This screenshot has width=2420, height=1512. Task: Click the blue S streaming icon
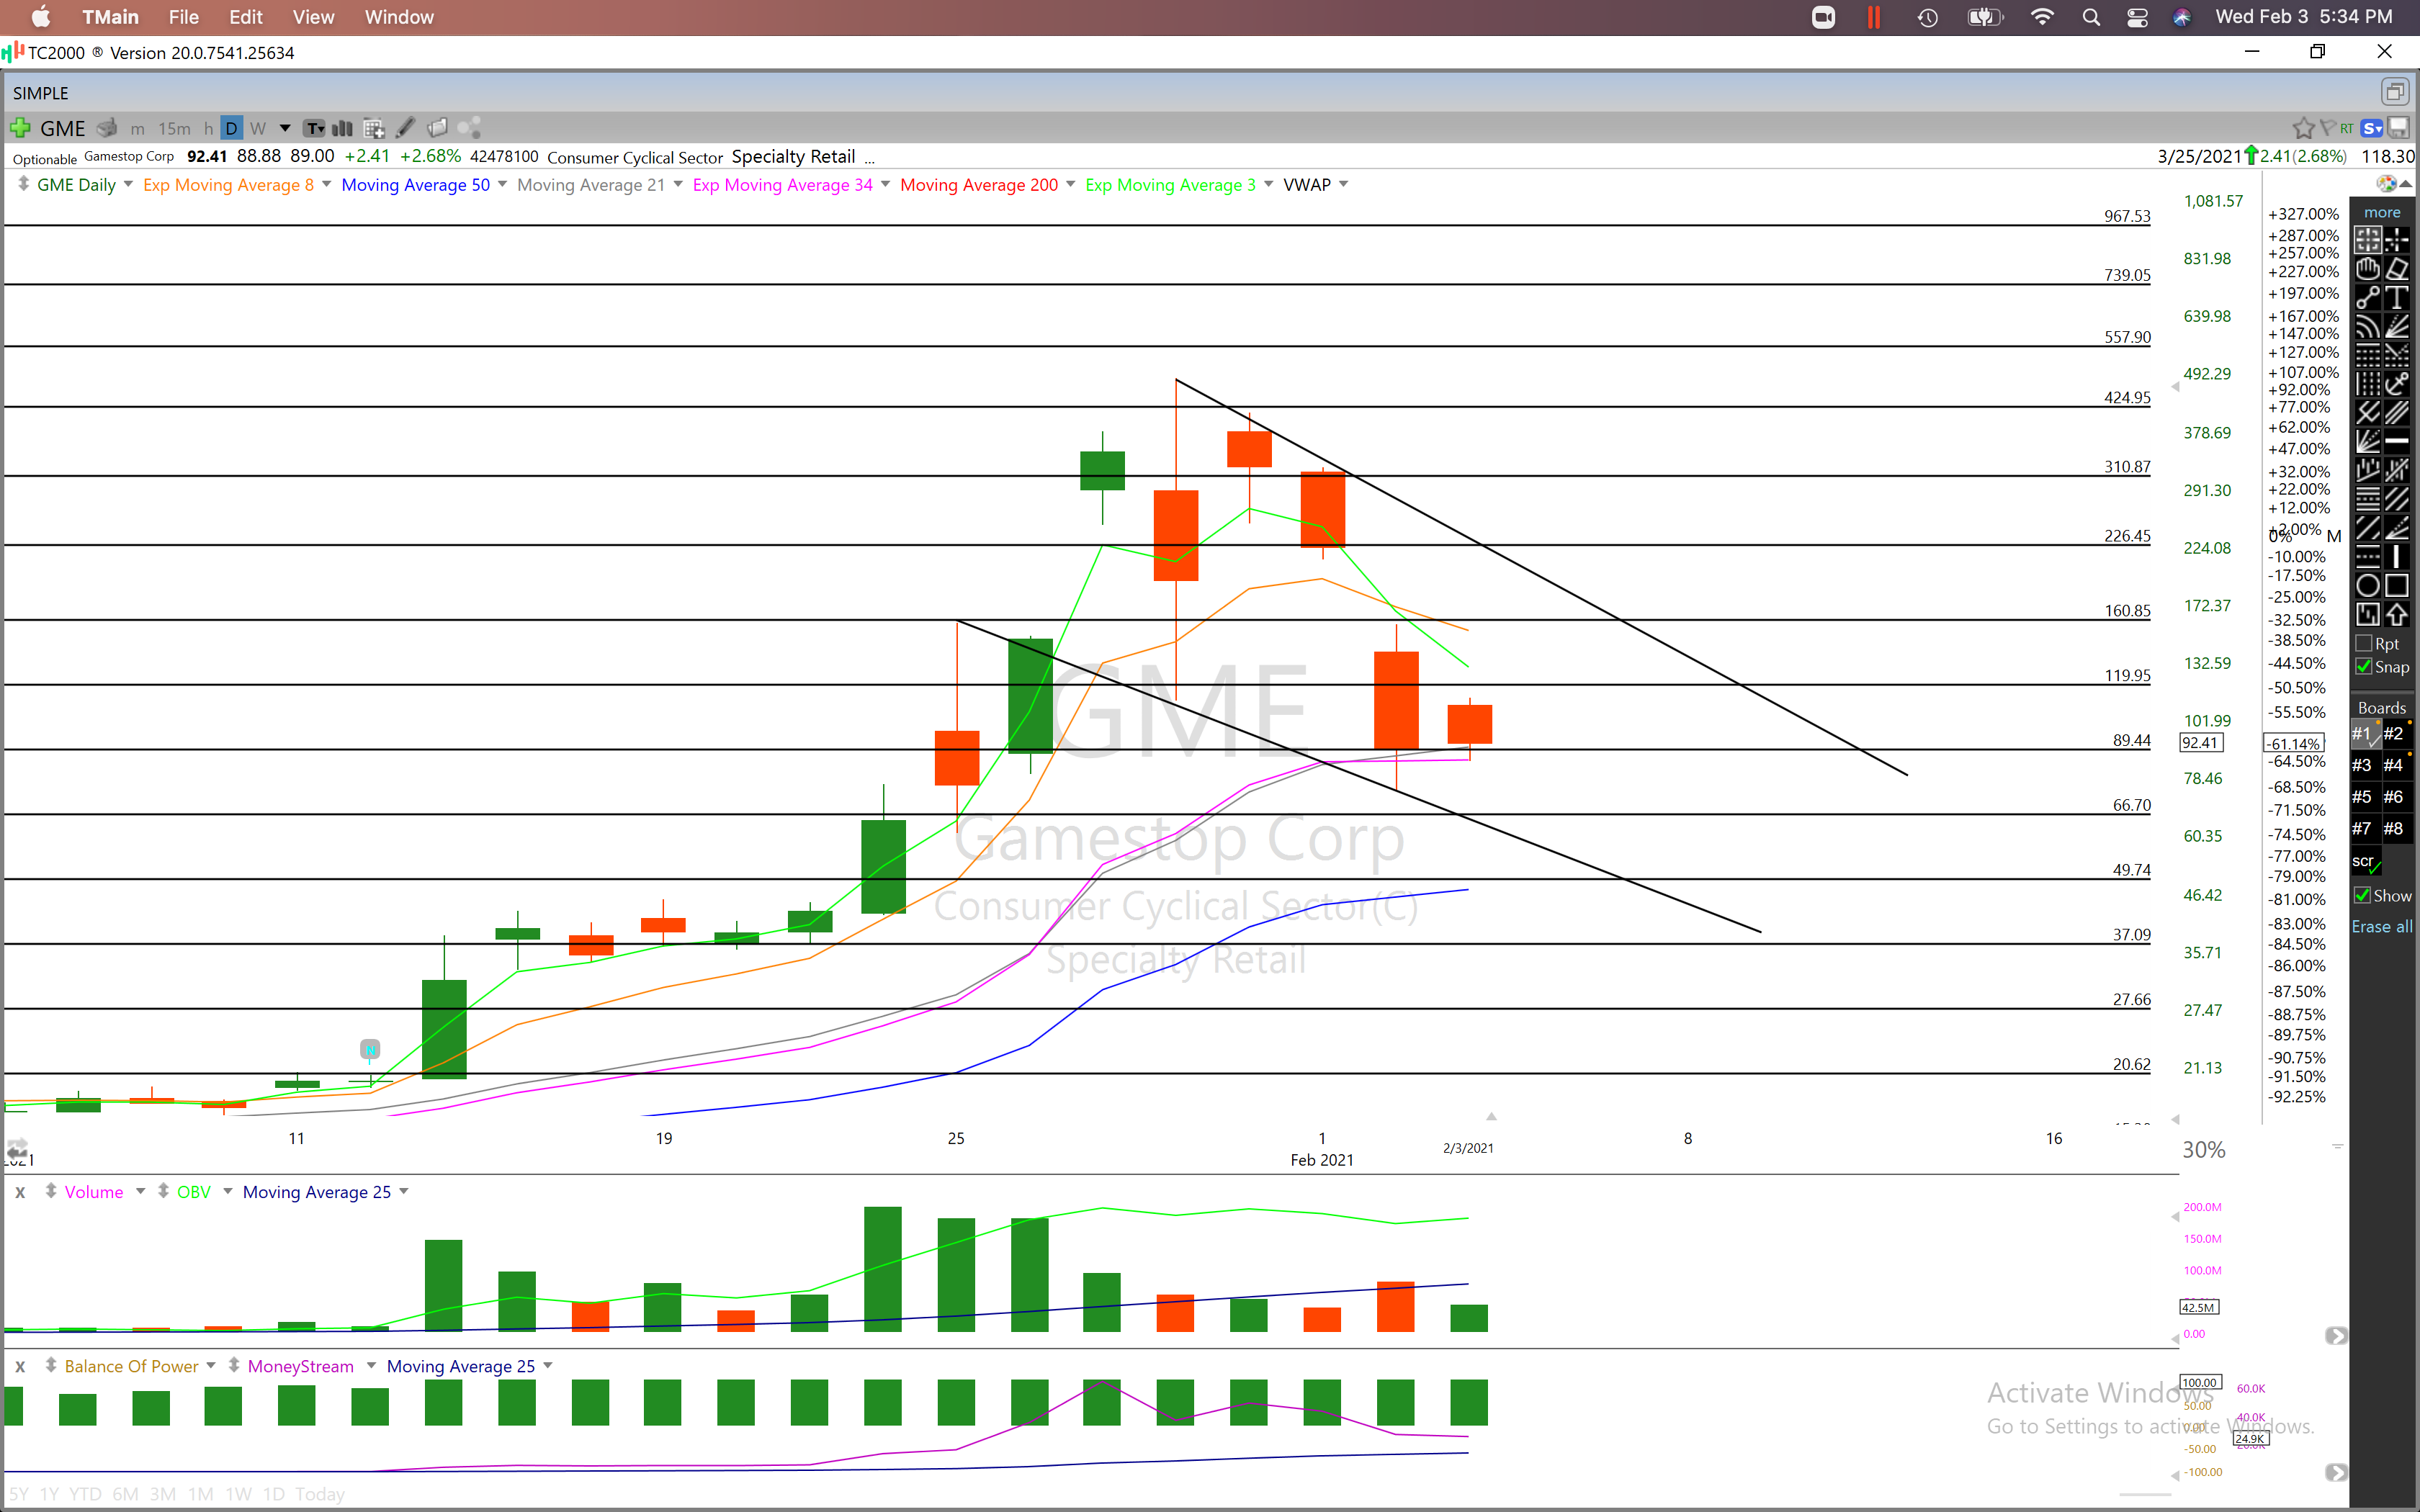coord(2372,128)
